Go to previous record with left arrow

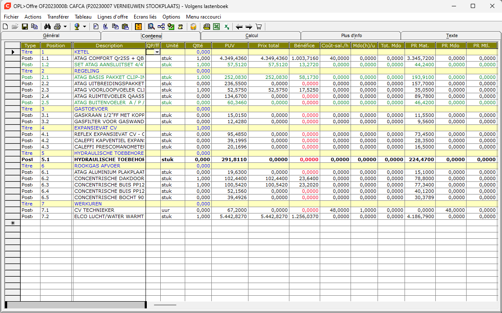[239, 27]
